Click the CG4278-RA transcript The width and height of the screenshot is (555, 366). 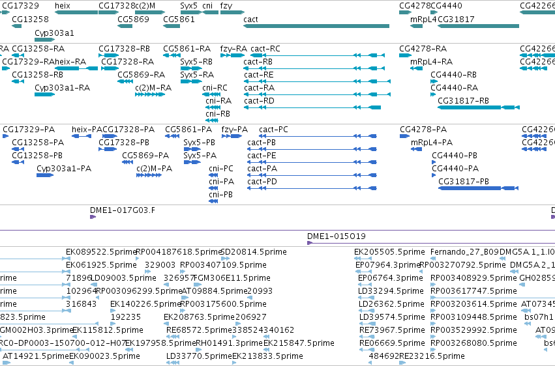(x=405, y=55)
